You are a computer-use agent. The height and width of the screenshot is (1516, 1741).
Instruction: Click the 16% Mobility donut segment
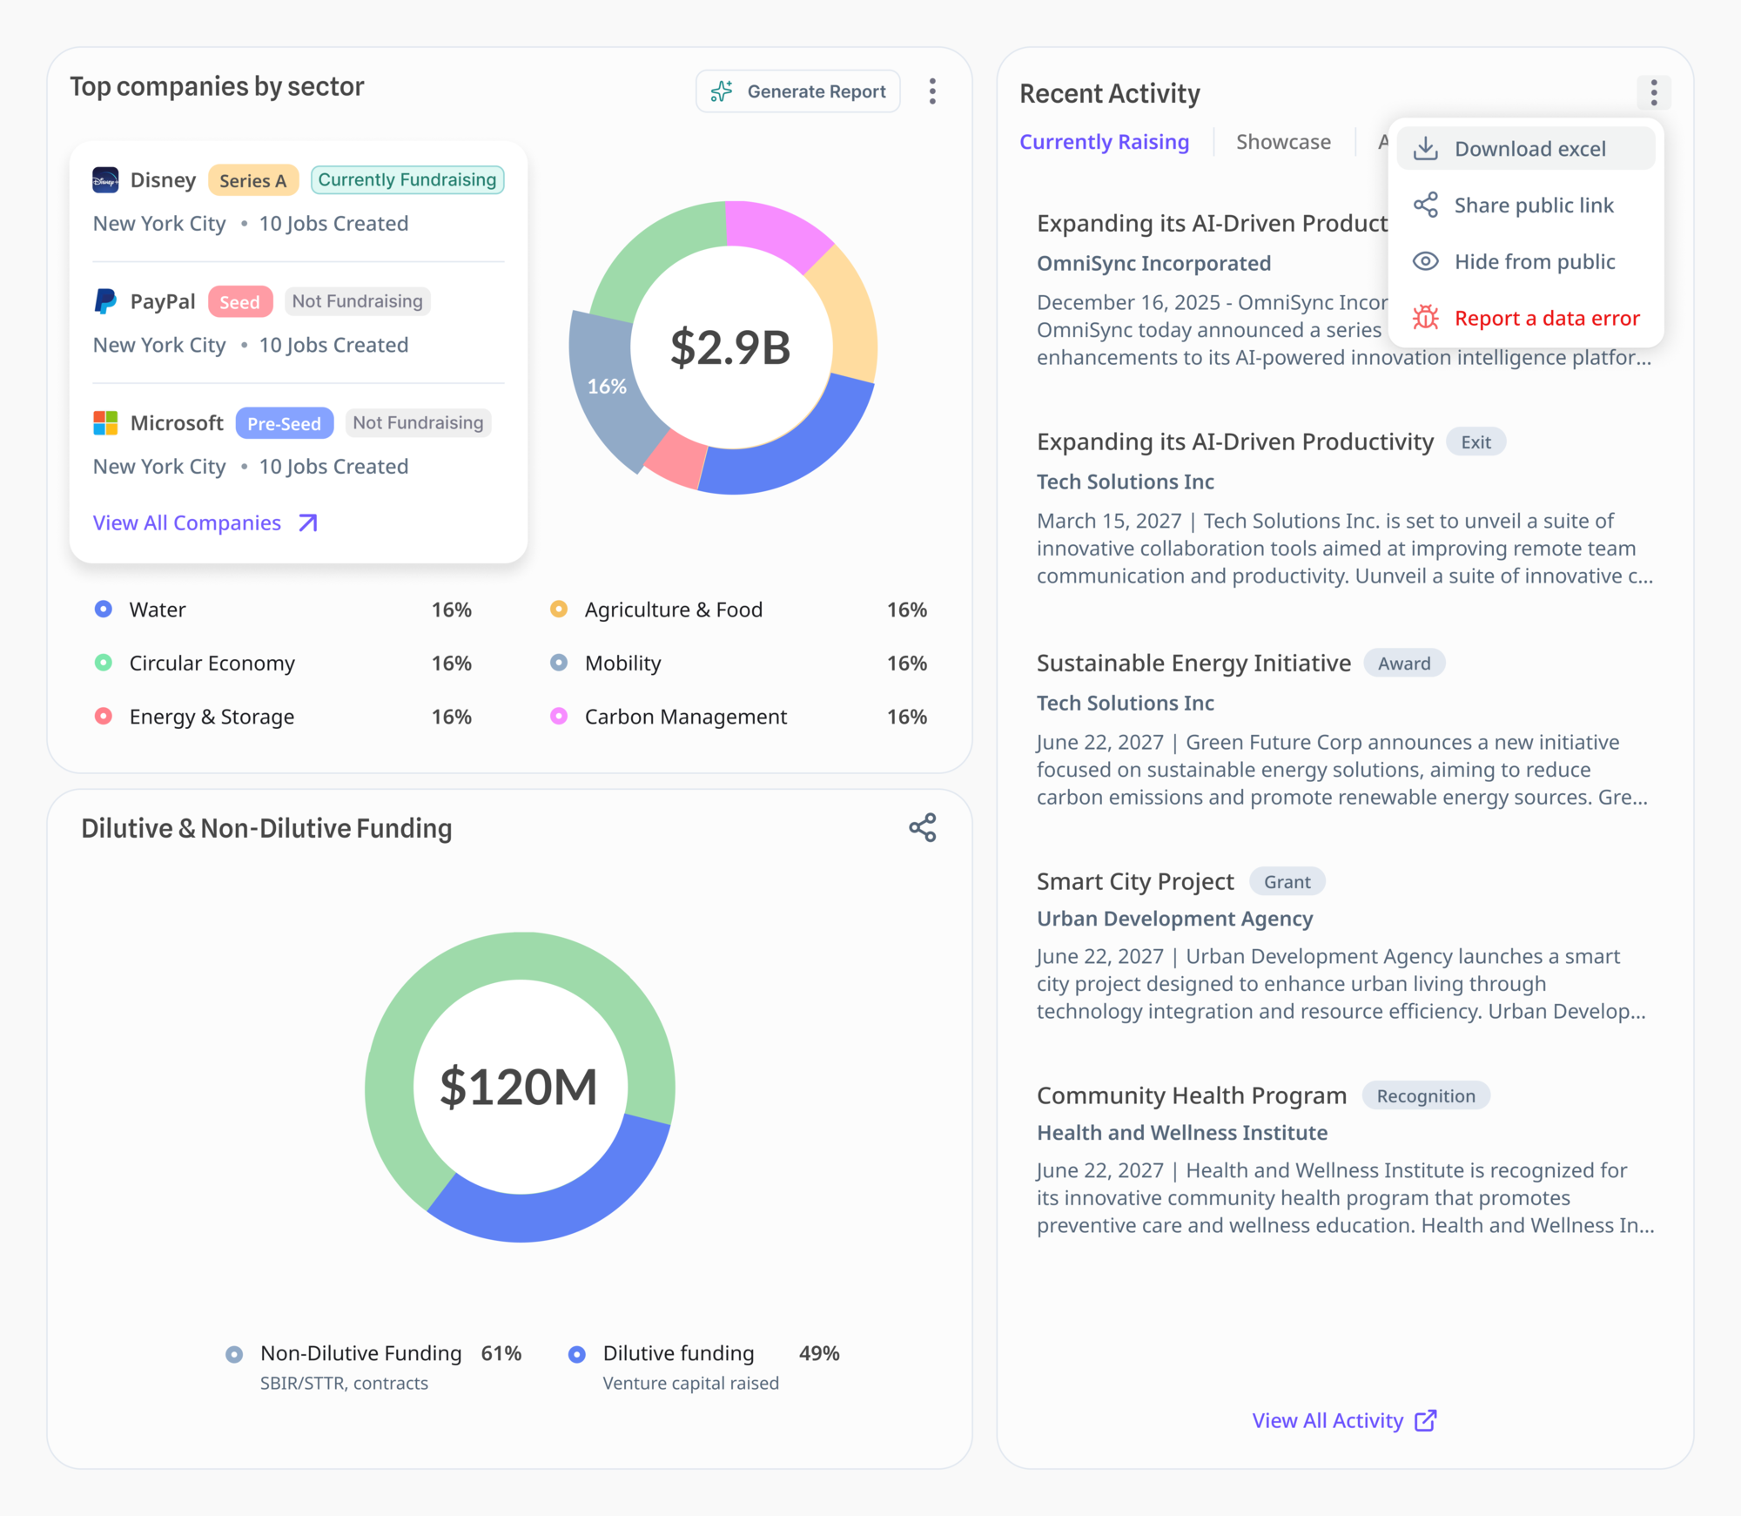[x=607, y=387]
